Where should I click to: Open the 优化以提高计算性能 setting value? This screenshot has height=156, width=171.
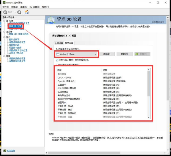click(x=111, y=88)
